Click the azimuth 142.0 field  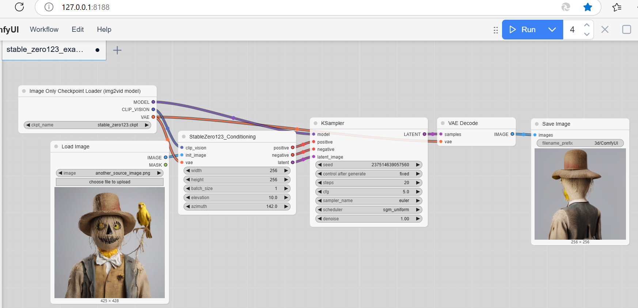point(237,206)
